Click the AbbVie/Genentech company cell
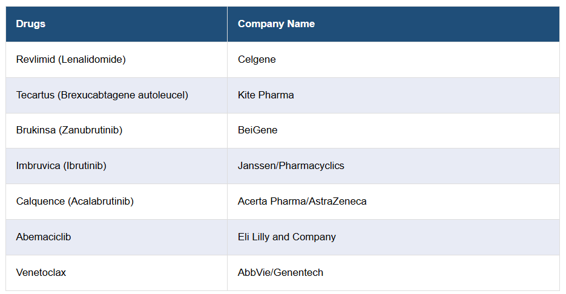 pyautogui.click(x=280, y=273)
